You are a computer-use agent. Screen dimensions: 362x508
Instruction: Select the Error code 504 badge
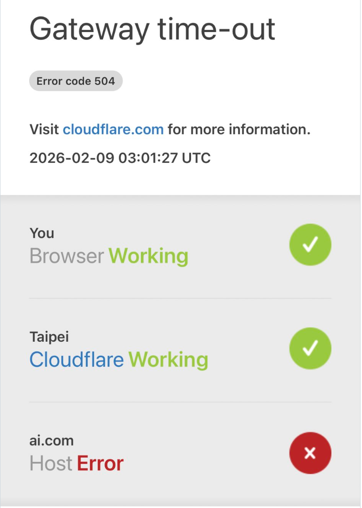point(75,81)
